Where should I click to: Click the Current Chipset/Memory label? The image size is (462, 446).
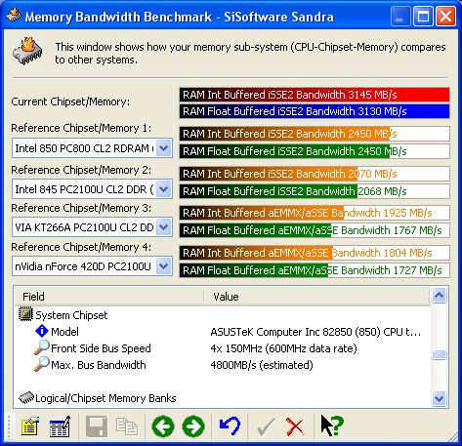pos(70,101)
